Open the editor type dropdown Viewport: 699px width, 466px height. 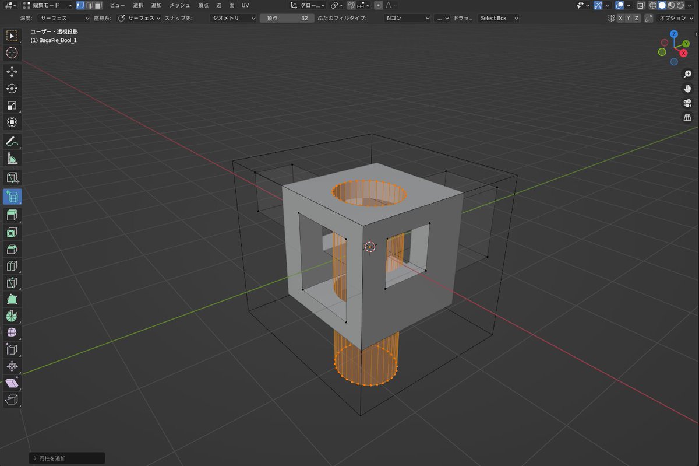[x=10, y=5]
